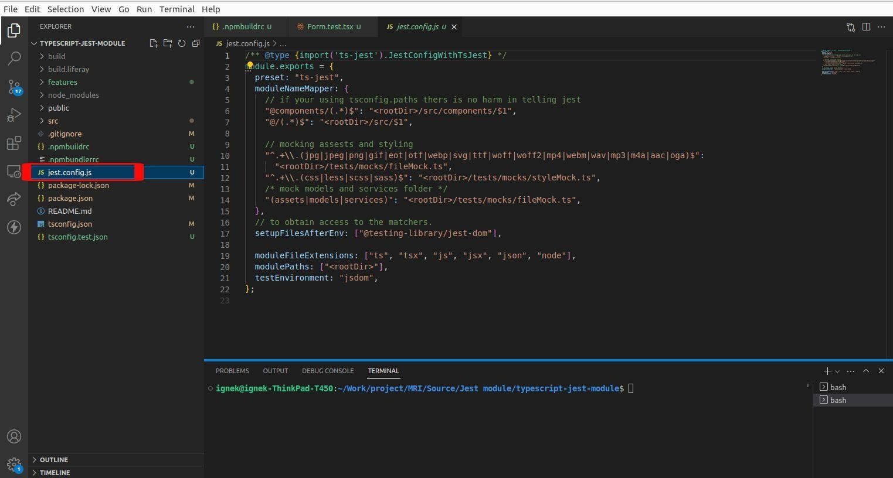Expand the features folder
Screen dimensions: 893x478
tap(62, 82)
